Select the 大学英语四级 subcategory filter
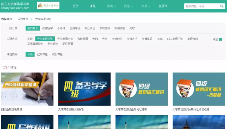Screen dimensions: 227x129 click(45, 39)
